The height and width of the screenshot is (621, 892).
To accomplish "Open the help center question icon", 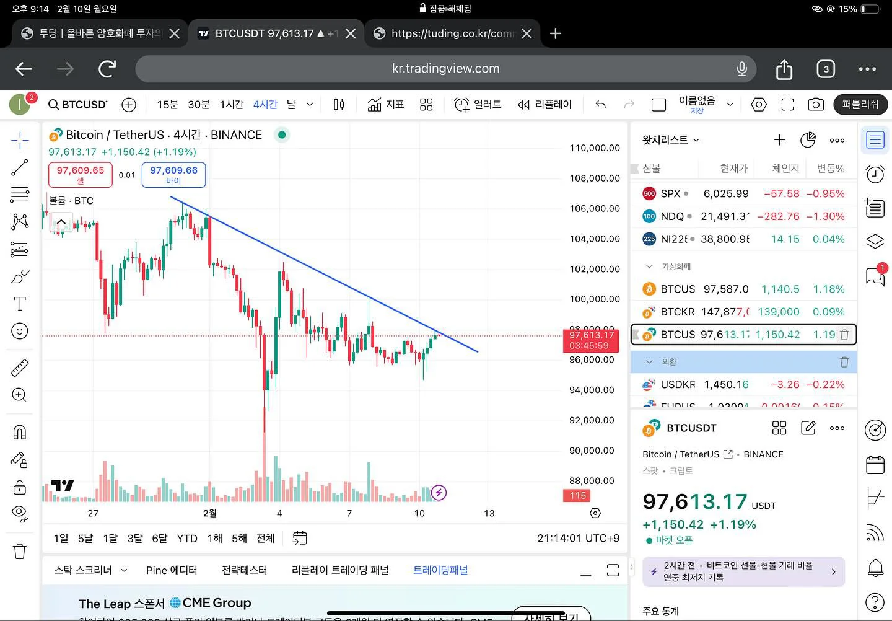I will [875, 601].
